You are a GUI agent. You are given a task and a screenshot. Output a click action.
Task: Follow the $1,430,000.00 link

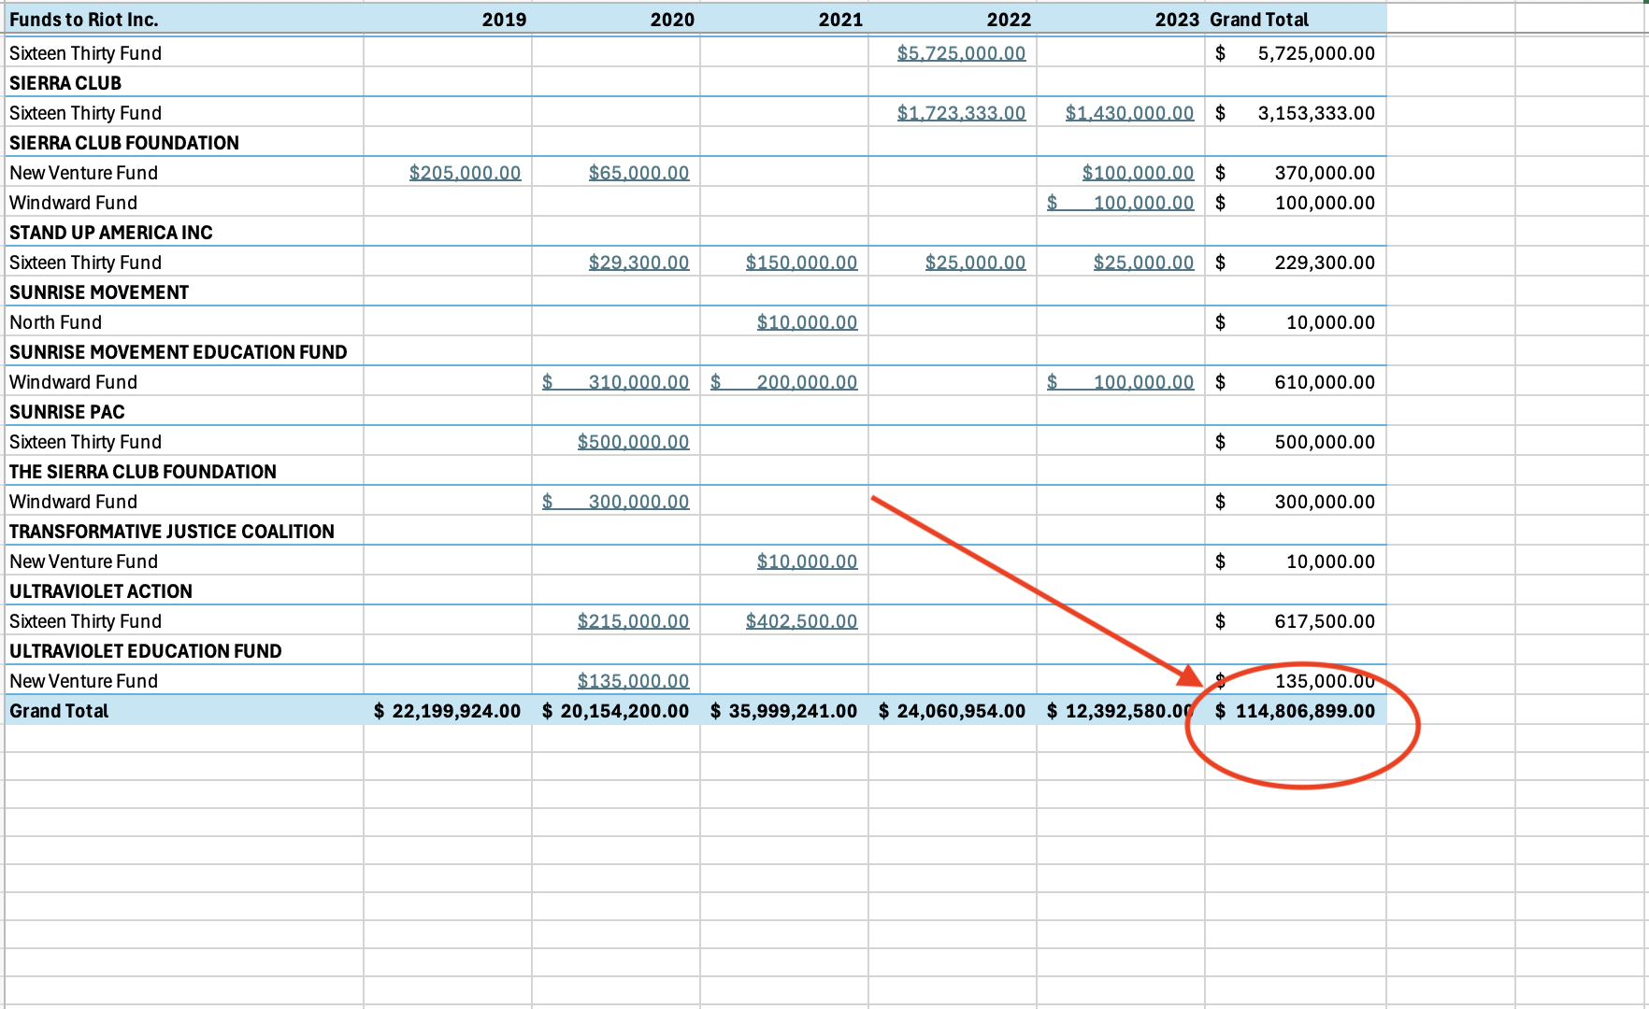tap(1129, 113)
